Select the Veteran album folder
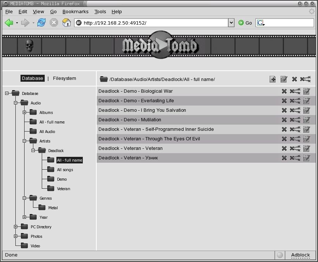The height and width of the screenshot is (262, 318). coord(63,189)
